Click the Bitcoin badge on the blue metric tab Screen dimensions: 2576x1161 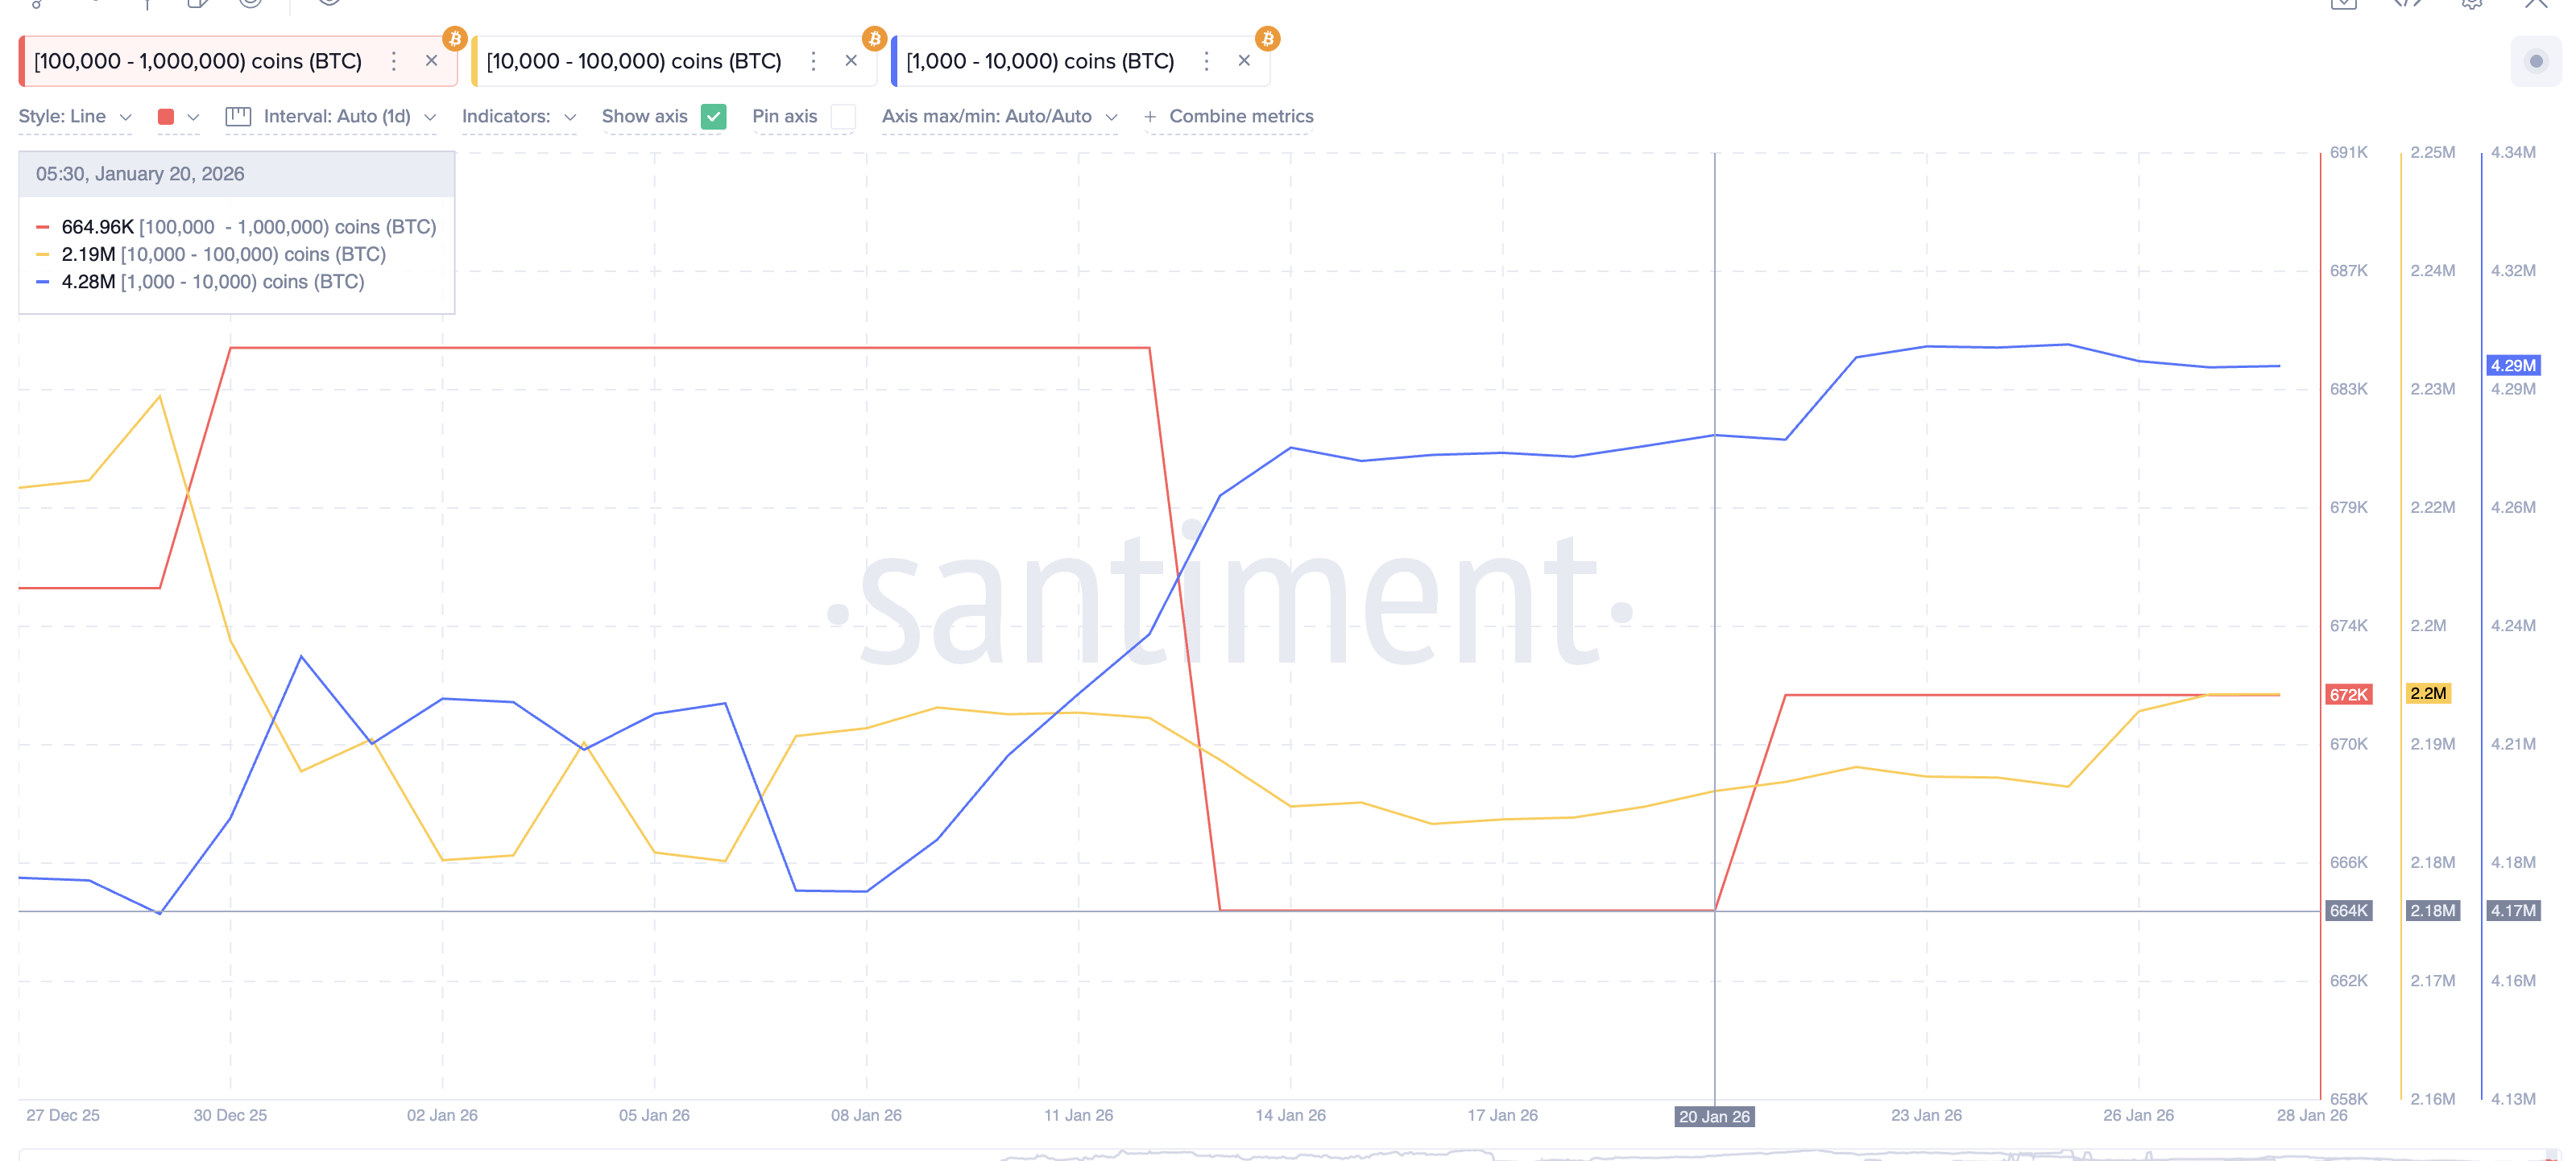tap(1268, 38)
